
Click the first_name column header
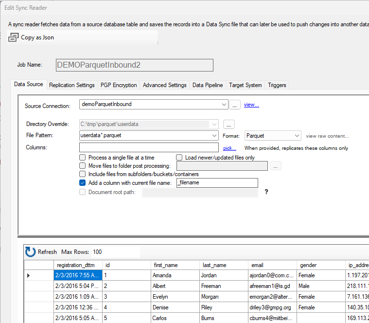coord(165,265)
